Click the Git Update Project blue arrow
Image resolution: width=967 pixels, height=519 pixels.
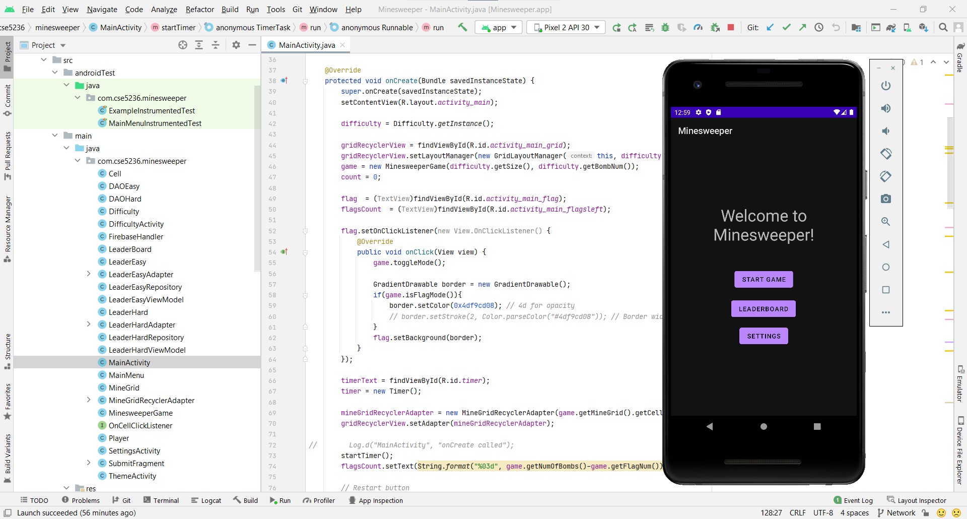[770, 27]
